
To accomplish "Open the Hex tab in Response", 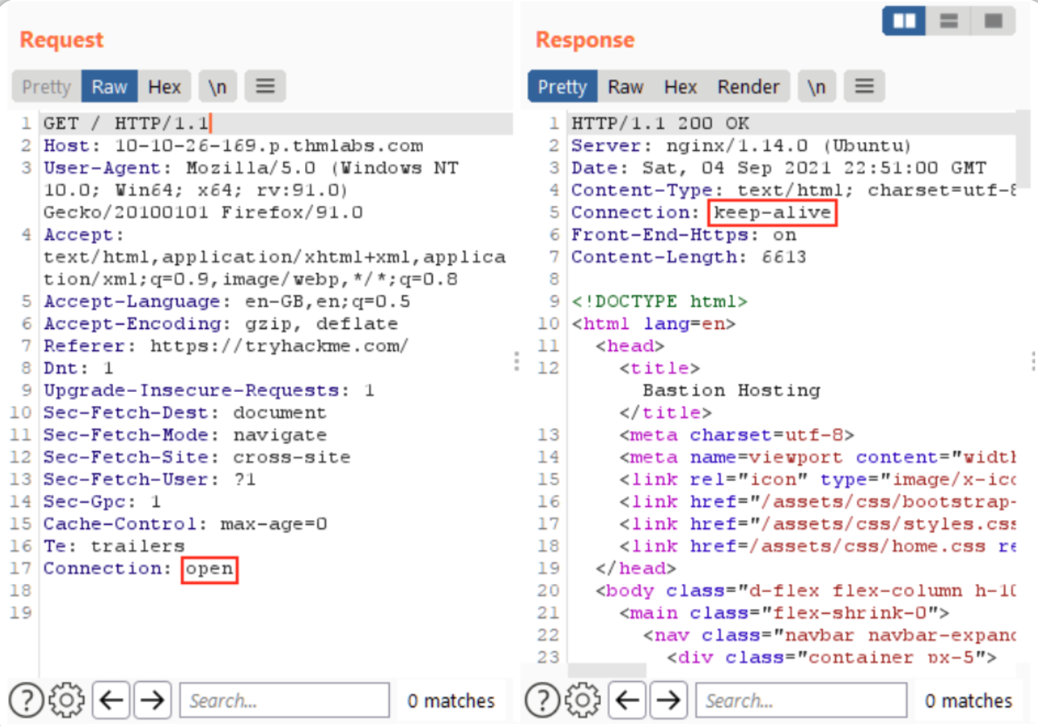I will (x=680, y=86).
